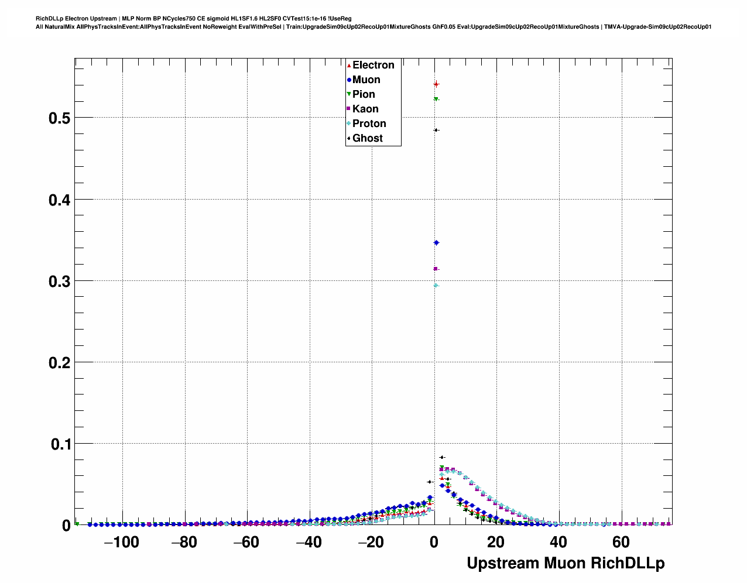The image size is (747, 583).
Task: Select the blue Muon peak data point near 0.35
Action: click(x=436, y=243)
